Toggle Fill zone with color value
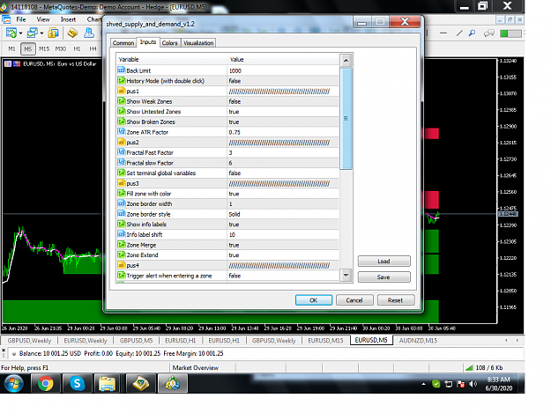The height and width of the screenshot is (413, 551). 283,194
